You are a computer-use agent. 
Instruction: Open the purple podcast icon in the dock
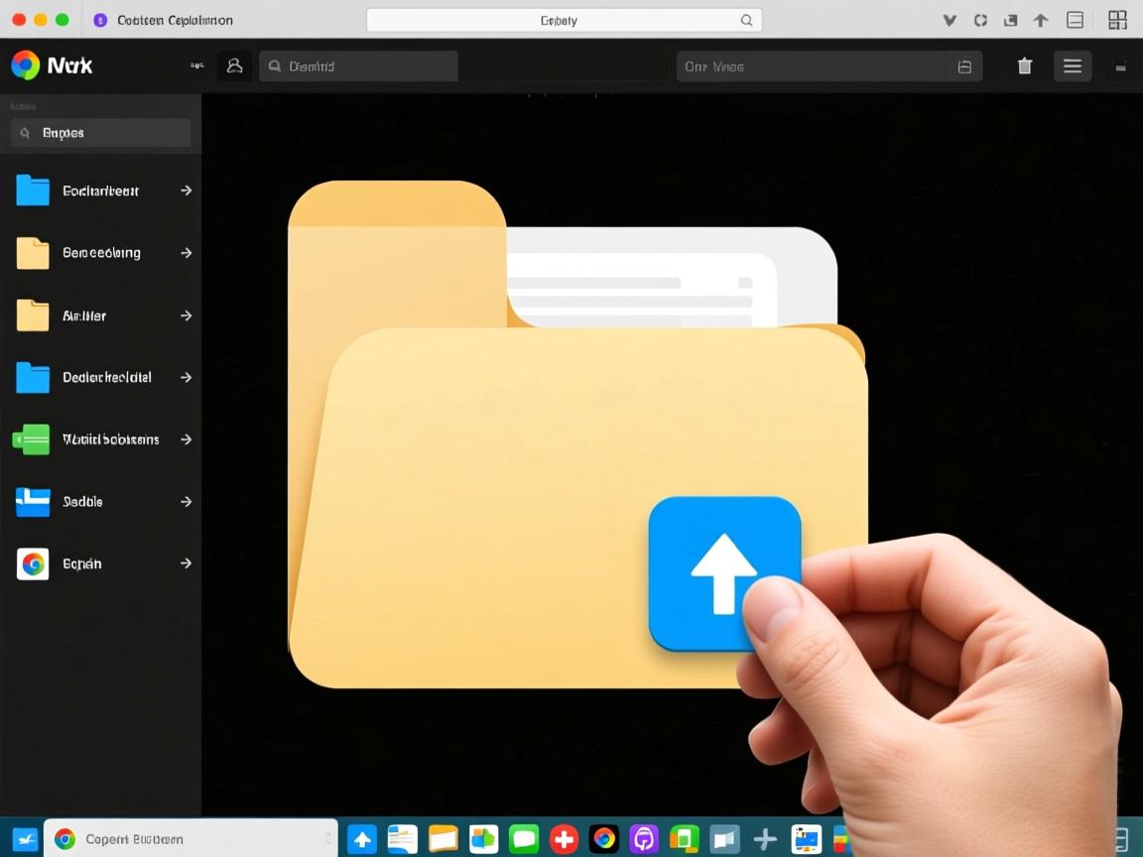(x=644, y=839)
